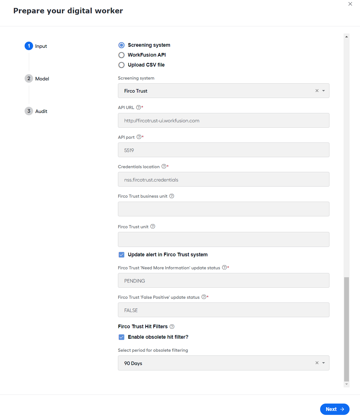Image resolution: width=360 pixels, height=418 pixels.
Task: Click the scrollbar up arrow
Action: coord(346,37)
